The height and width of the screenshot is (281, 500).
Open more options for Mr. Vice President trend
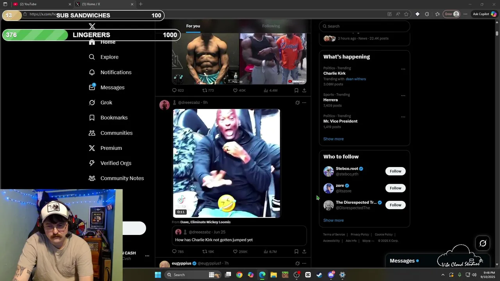[403, 117]
